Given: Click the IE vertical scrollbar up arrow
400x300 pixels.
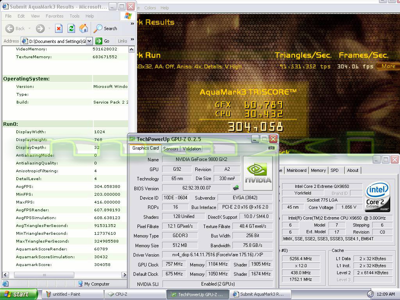Looking at the screenshot, I should tap(131, 49).
